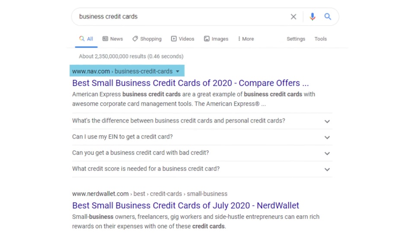Clear the search box with X icon
The width and height of the screenshot is (415, 233).
[x=293, y=17]
